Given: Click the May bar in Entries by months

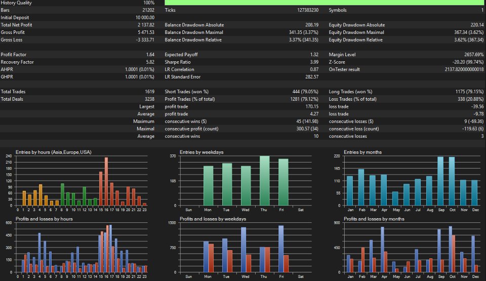Looking at the screenshot, I should (395, 198).
